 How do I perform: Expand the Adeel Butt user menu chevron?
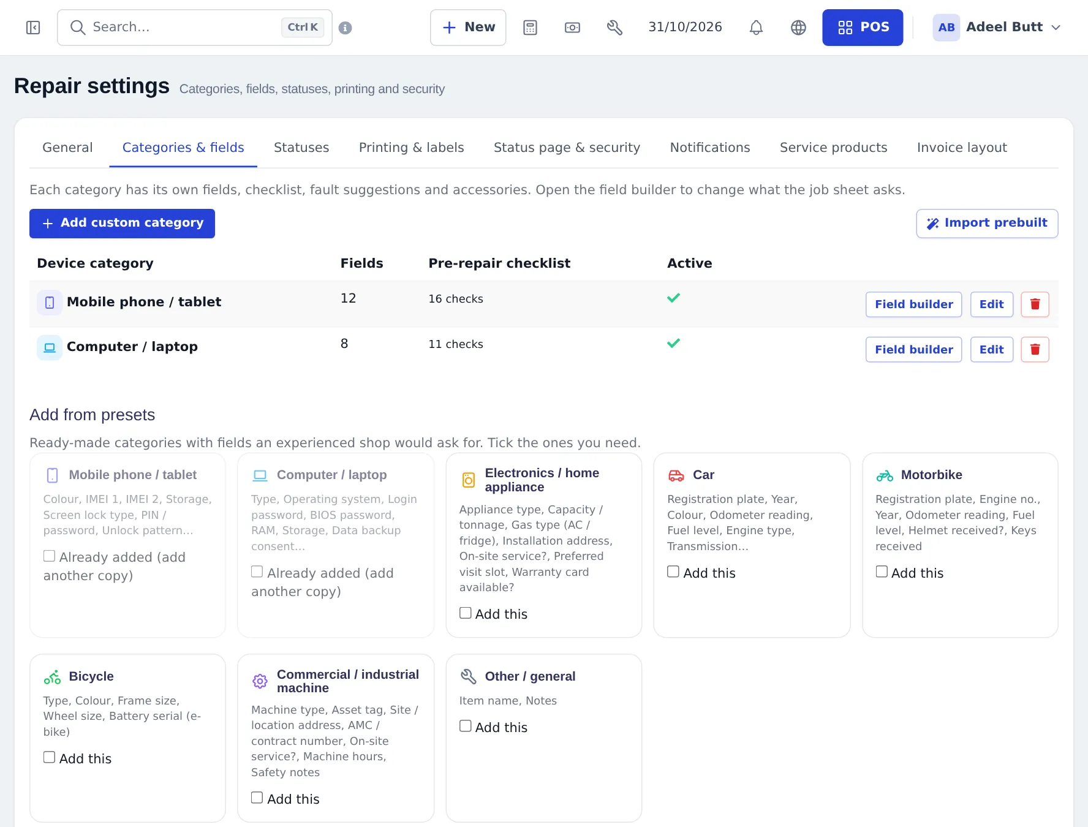click(x=1056, y=28)
